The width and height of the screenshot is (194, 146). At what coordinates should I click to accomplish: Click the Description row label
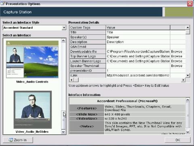click(88, 42)
